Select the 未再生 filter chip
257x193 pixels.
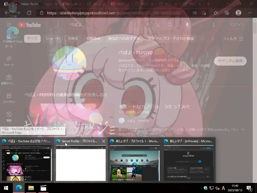tap(73, 38)
